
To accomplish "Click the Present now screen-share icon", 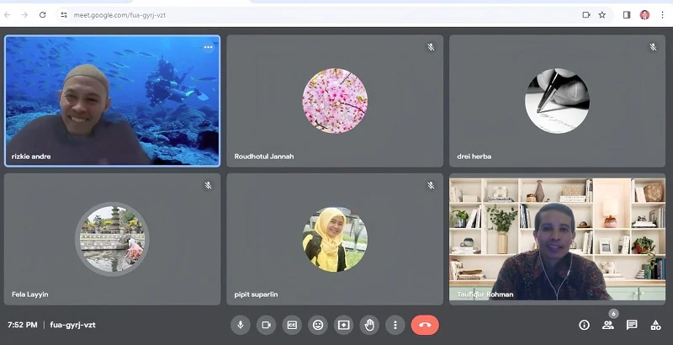I will (x=343, y=325).
